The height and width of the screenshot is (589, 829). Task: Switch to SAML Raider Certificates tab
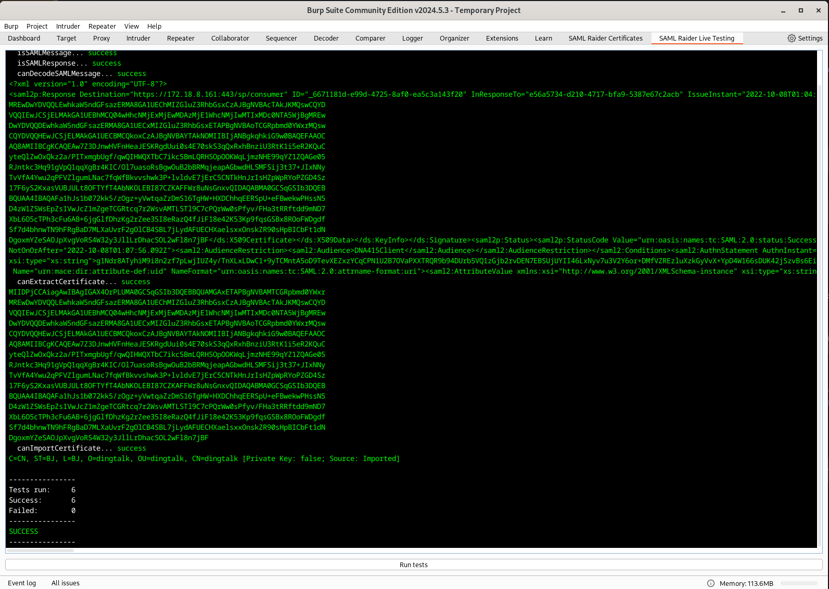click(605, 38)
